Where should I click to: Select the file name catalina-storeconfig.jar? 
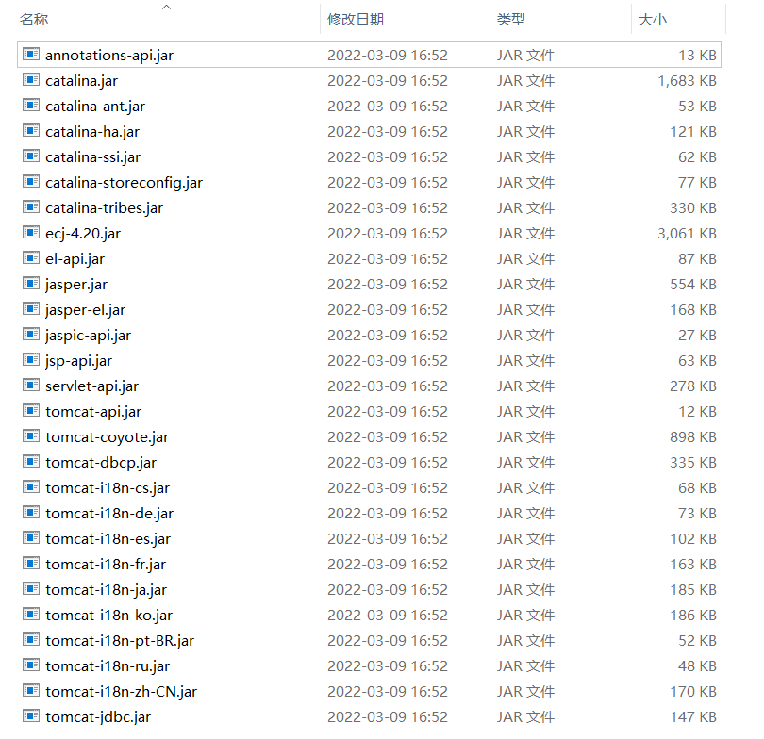point(124,182)
